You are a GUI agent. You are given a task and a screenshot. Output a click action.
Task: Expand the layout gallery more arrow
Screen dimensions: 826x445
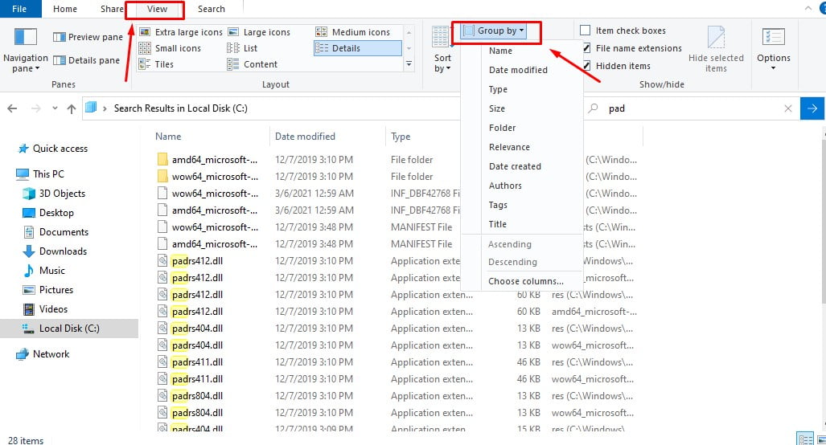click(409, 64)
